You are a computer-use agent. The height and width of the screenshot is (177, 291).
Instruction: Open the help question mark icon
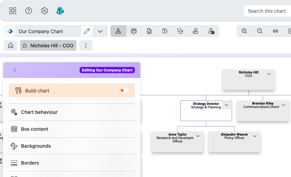point(29,11)
